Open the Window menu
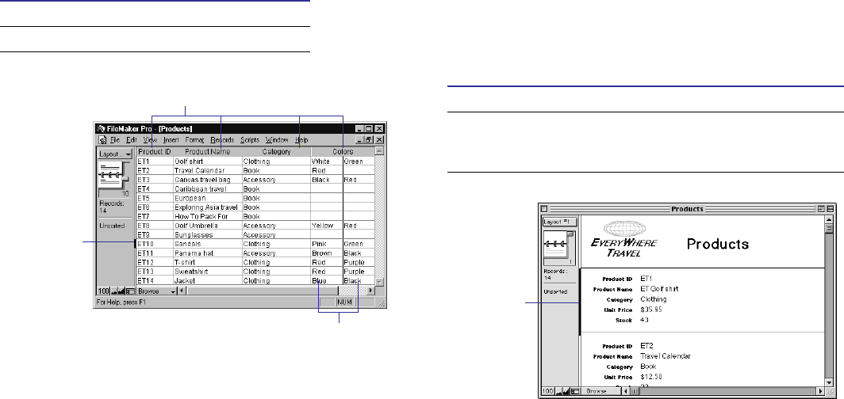Screen dimensions: 844x399 [277, 139]
